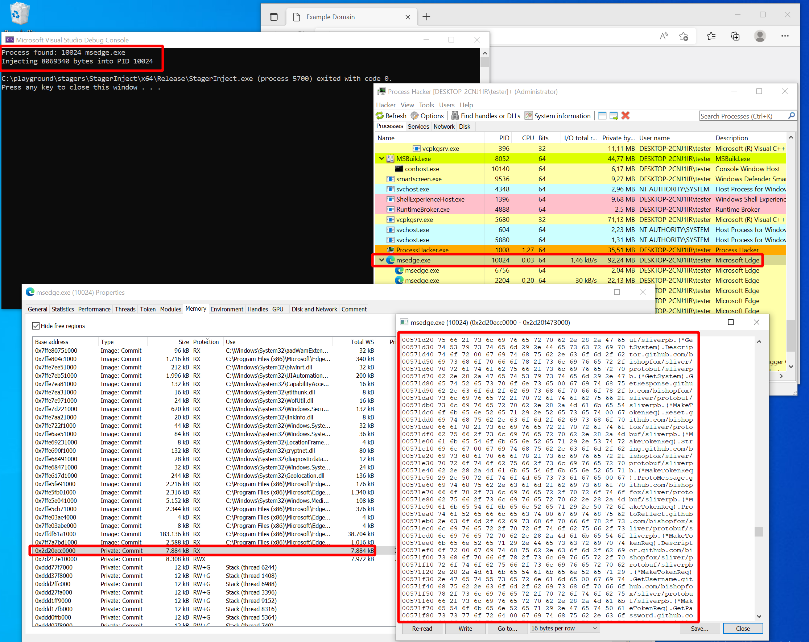Switch to the Services tab

[418, 127]
